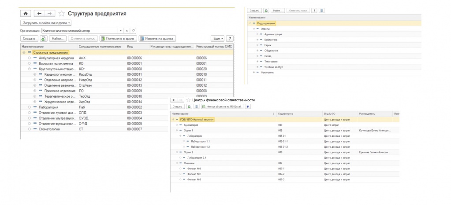Select Бухгалтерия row

coord(285,125)
